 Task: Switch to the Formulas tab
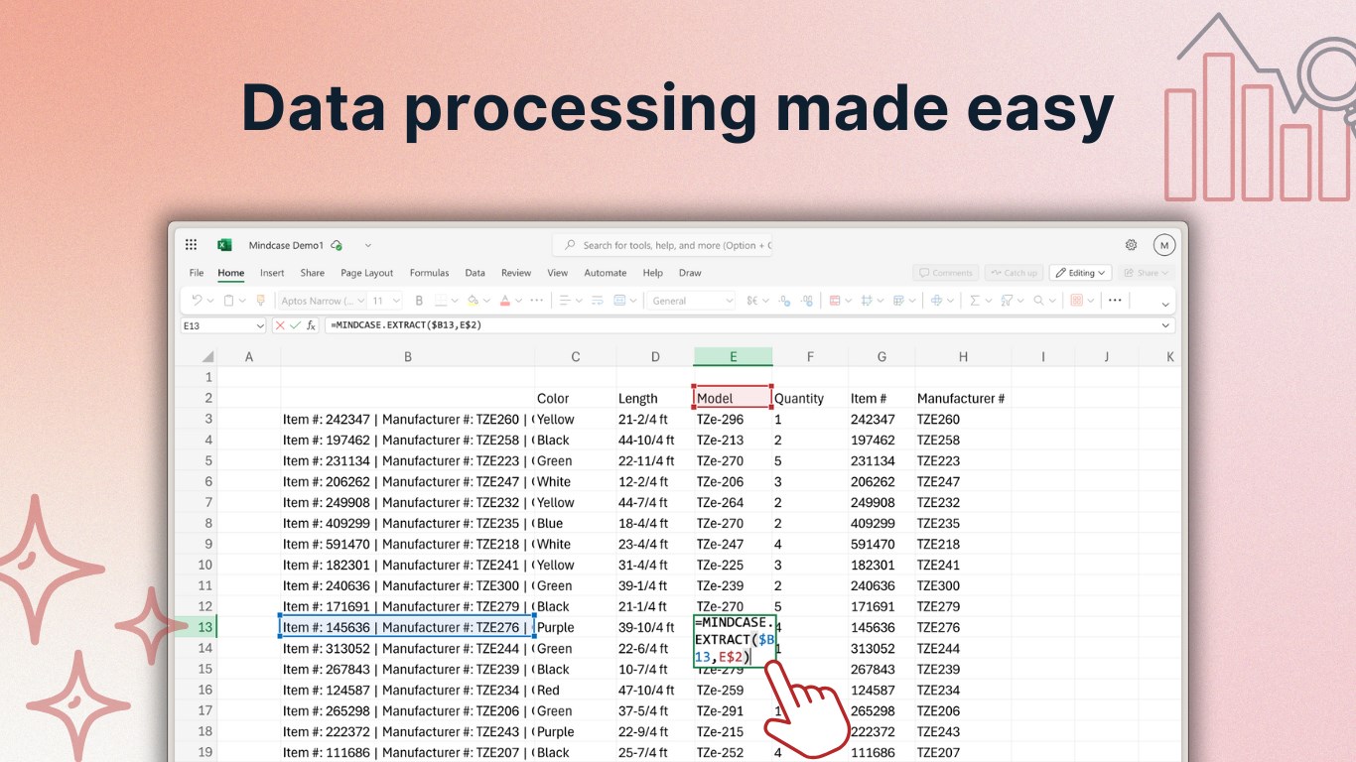(x=429, y=273)
